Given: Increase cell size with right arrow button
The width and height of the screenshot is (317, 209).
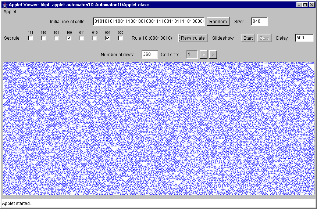Looking at the screenshot, I should [x=213, y=54].
